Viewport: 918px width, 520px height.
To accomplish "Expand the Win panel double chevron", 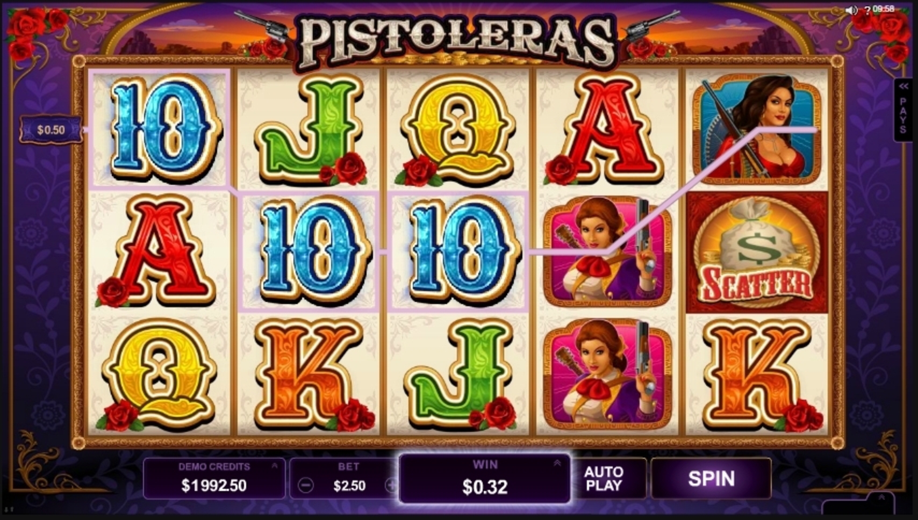I will click(557, 463).
